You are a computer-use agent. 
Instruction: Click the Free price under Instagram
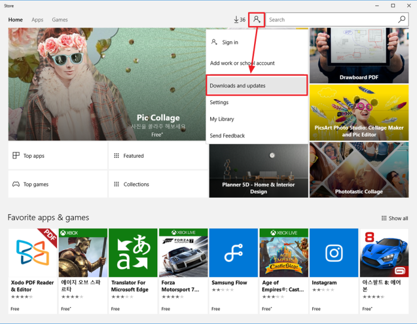coord(316,309)
